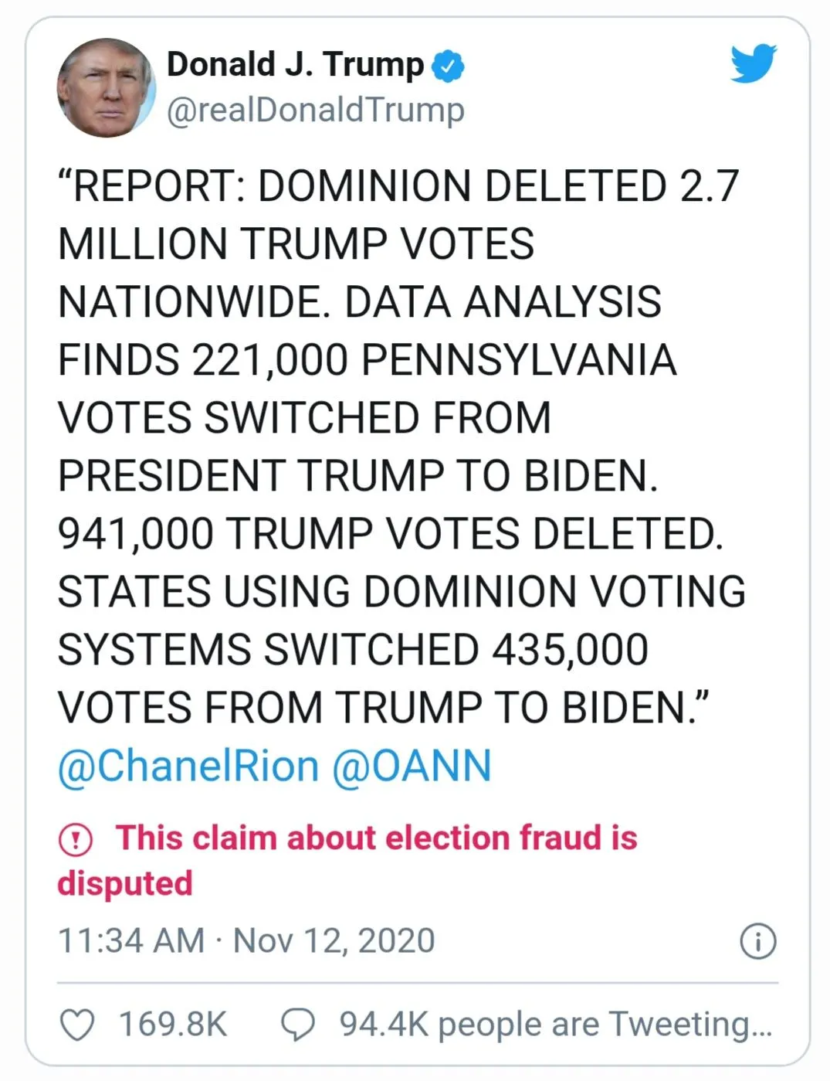Click the 'FINDS 221,000 PENNSYLVANIA' text line

367,361
